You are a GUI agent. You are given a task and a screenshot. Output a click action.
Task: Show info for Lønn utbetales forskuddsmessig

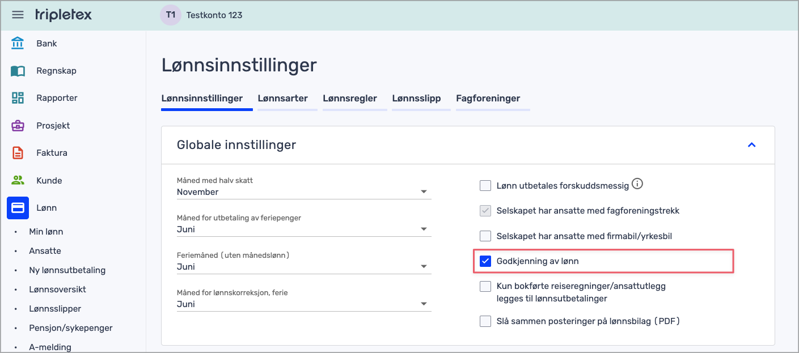pos(637,184)
